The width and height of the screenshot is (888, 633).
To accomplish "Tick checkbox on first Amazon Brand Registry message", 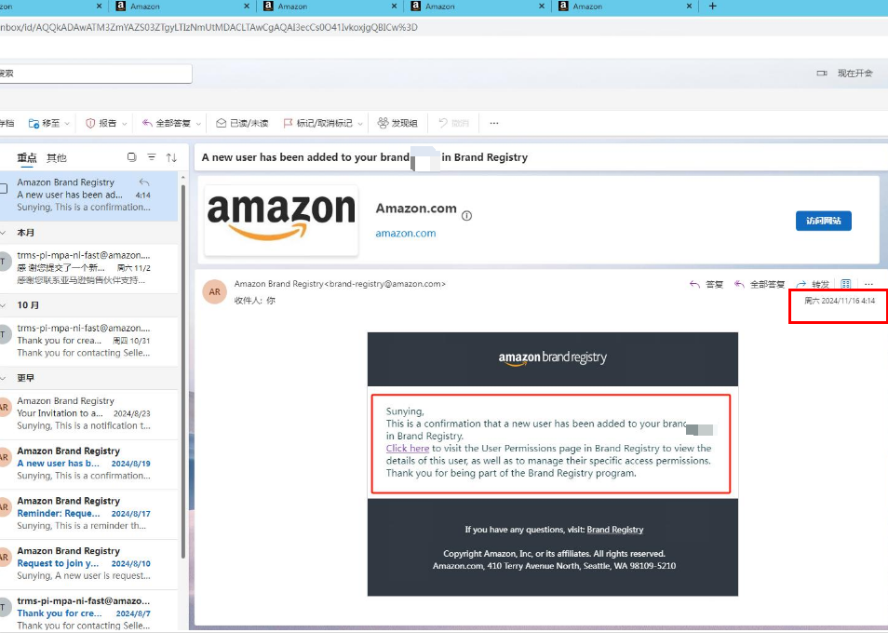I will coord(4,189).
